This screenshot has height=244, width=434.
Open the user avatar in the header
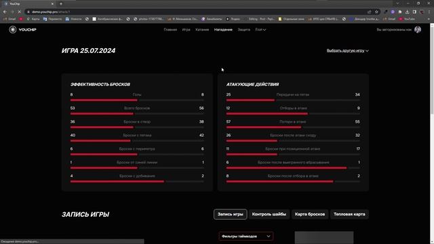pos(418,30)
